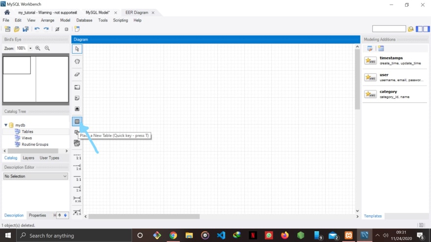Click the new model toolbar icon

pos(8,29)
